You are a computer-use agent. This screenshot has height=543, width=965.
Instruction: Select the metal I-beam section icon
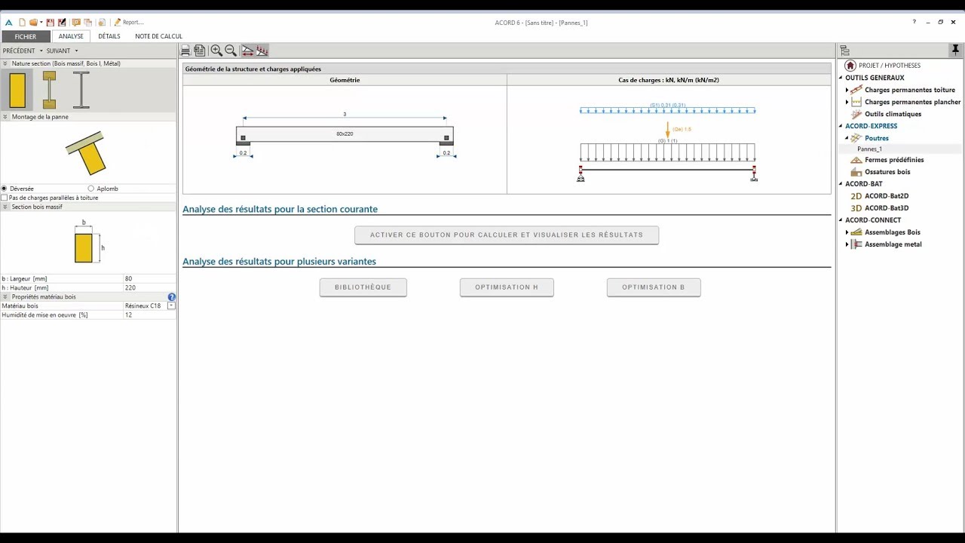pos(81,90)
